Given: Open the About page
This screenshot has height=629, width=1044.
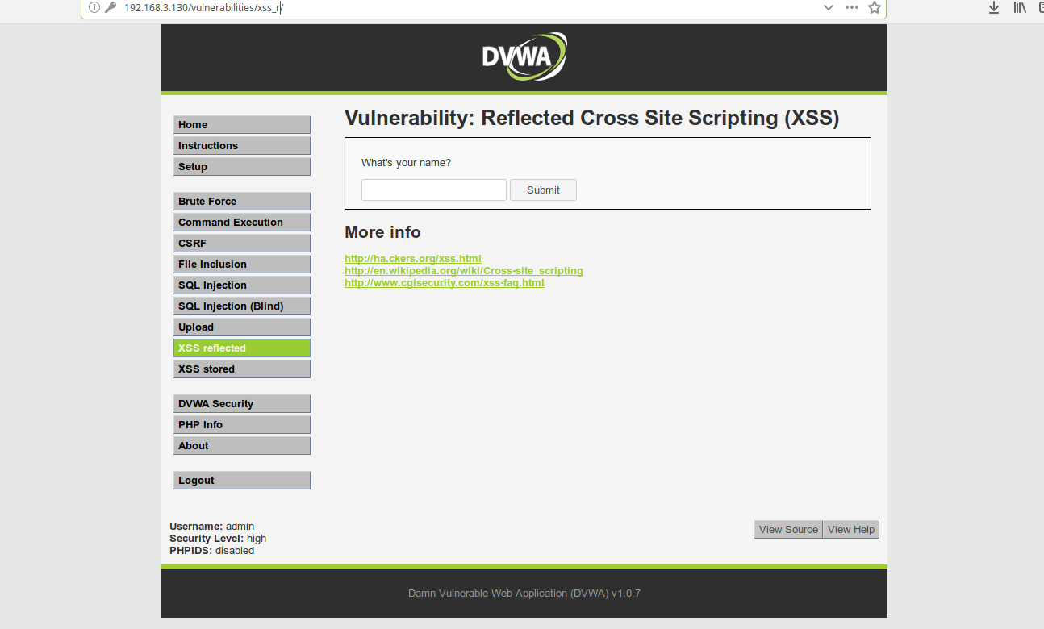Looking at the screenshot, I should point(242,446).
